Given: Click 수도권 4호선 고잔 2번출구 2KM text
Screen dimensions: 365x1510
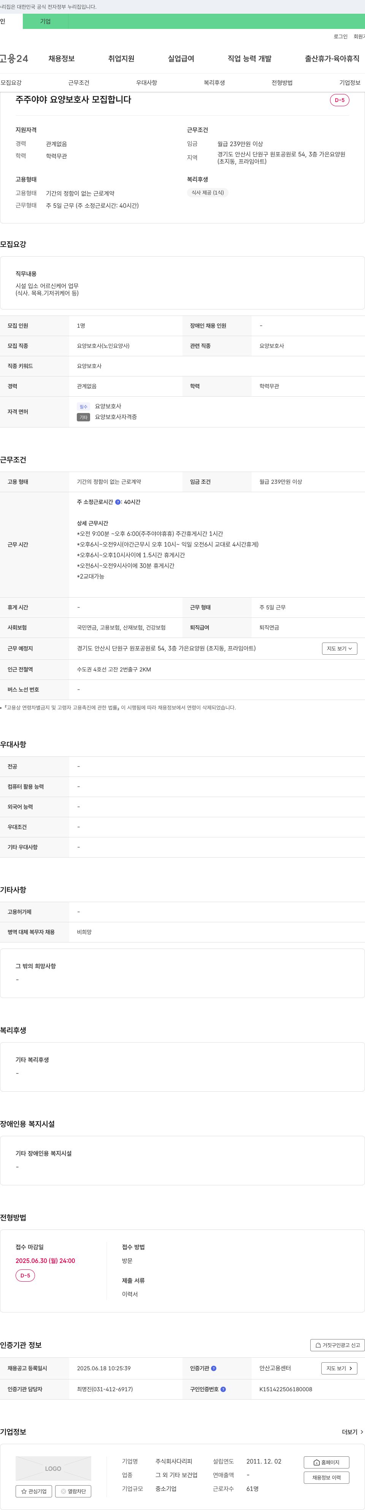Looking at the screenshot, I should click(114, 670).
